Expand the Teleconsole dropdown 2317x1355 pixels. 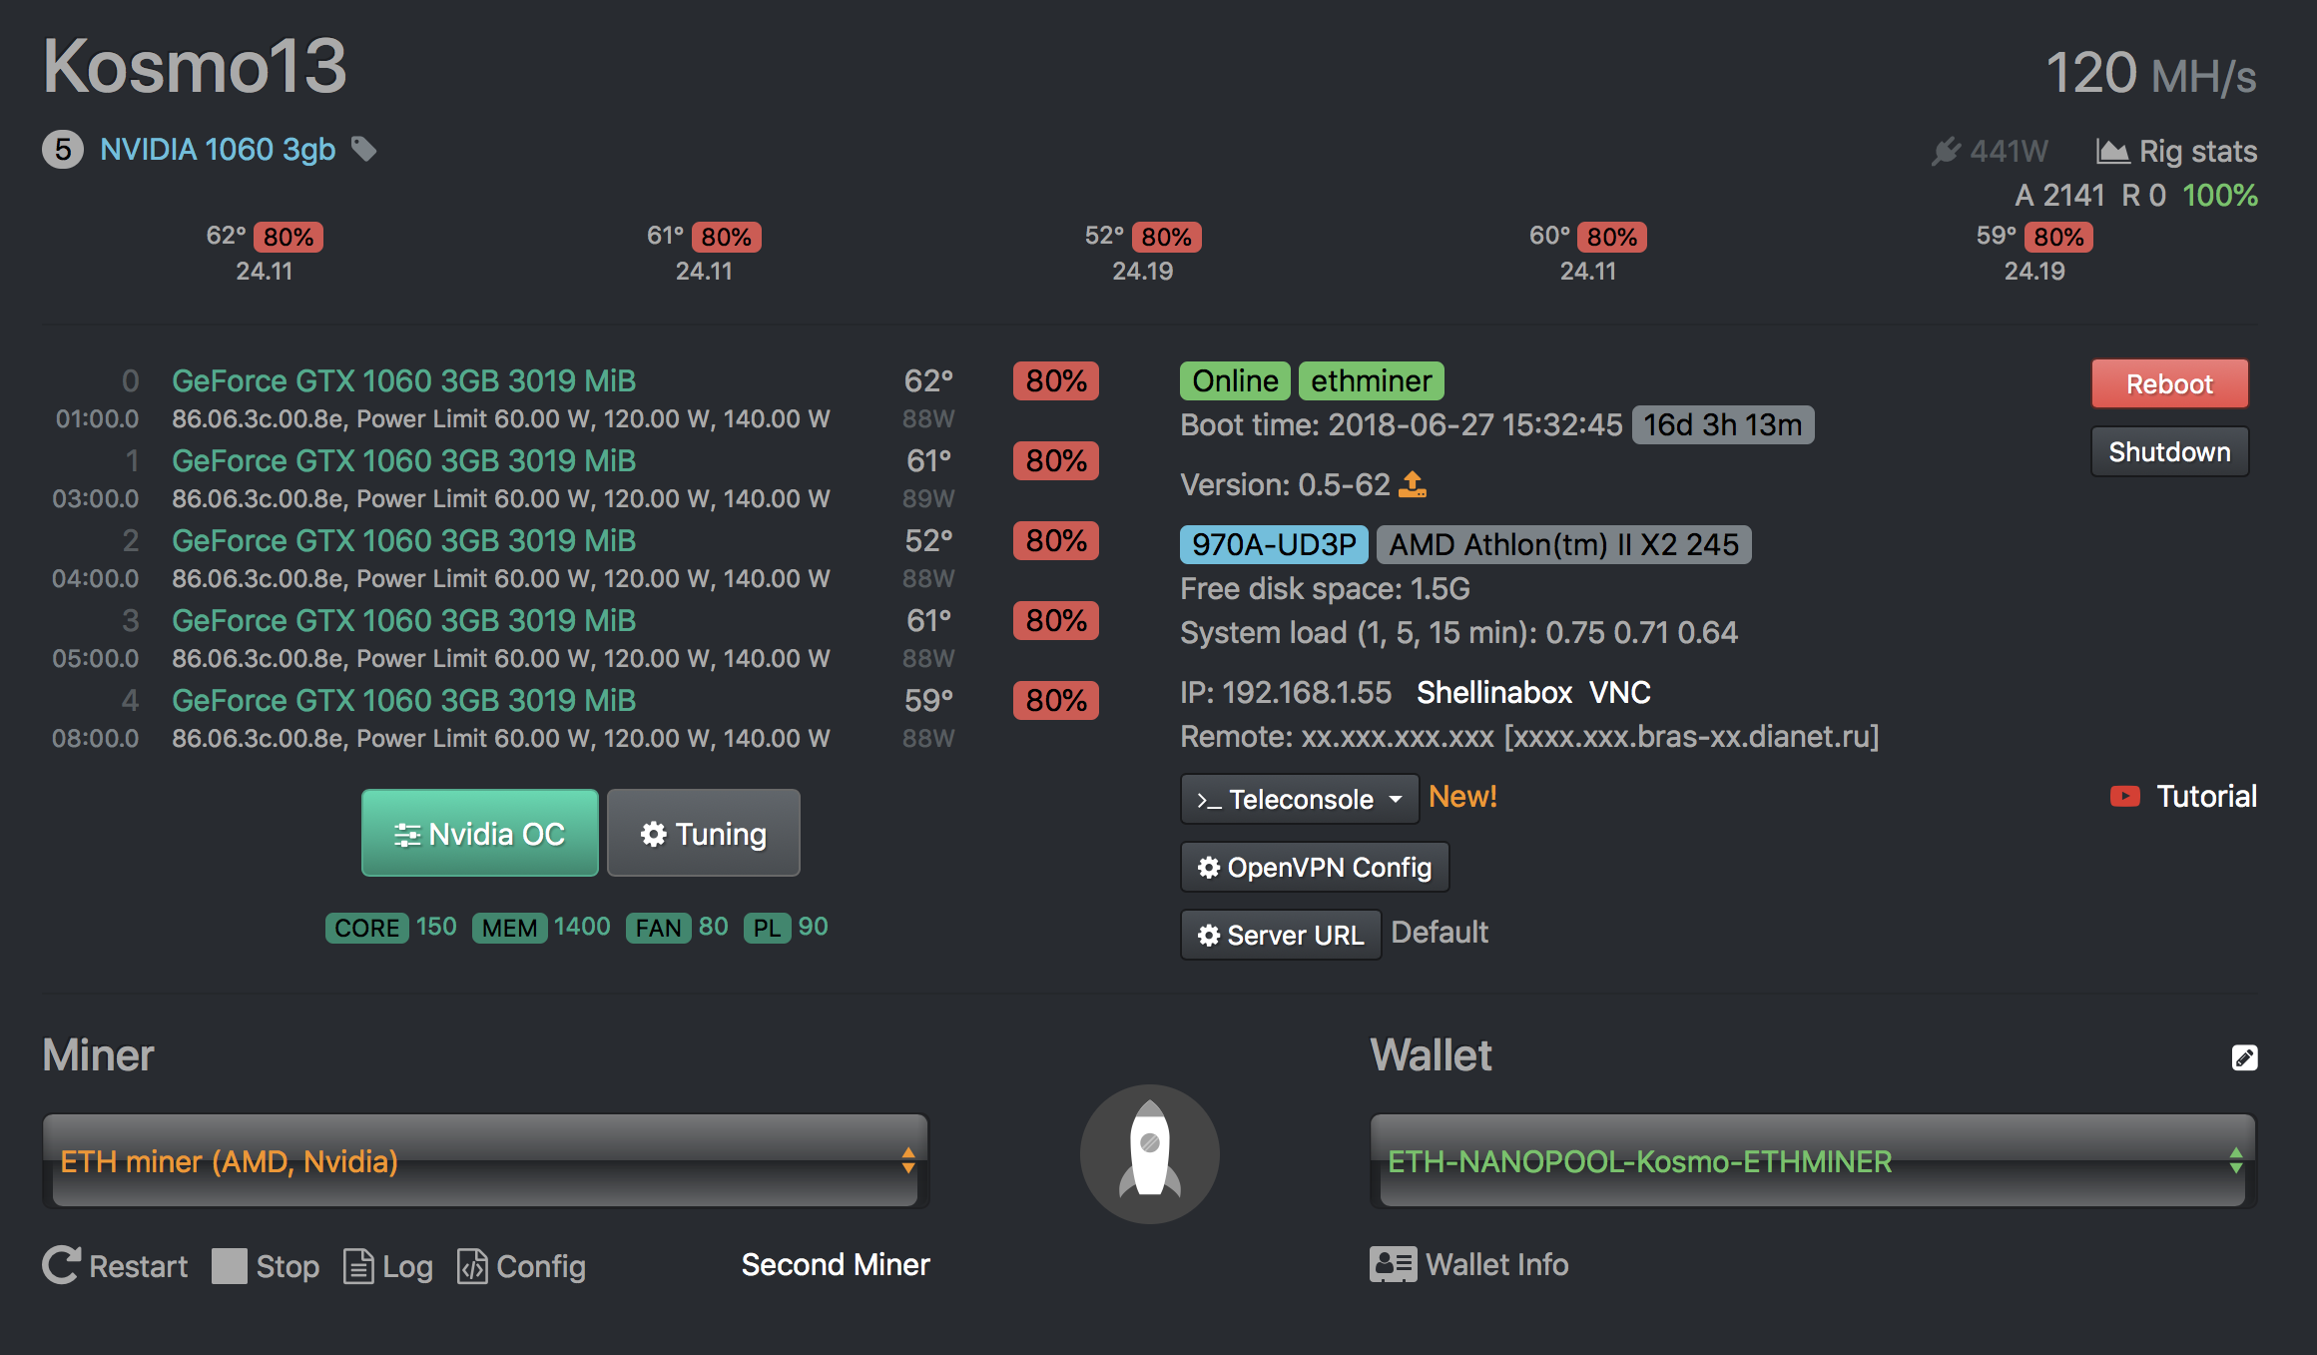coord(1299,799)
